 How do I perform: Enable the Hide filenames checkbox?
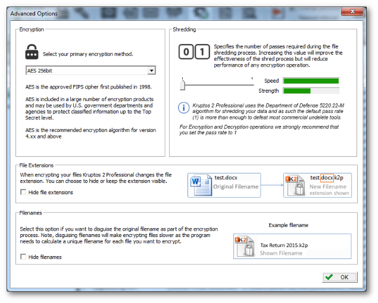coord(23,257)
